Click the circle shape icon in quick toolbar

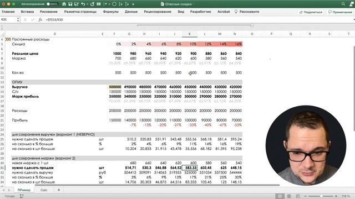114,4
